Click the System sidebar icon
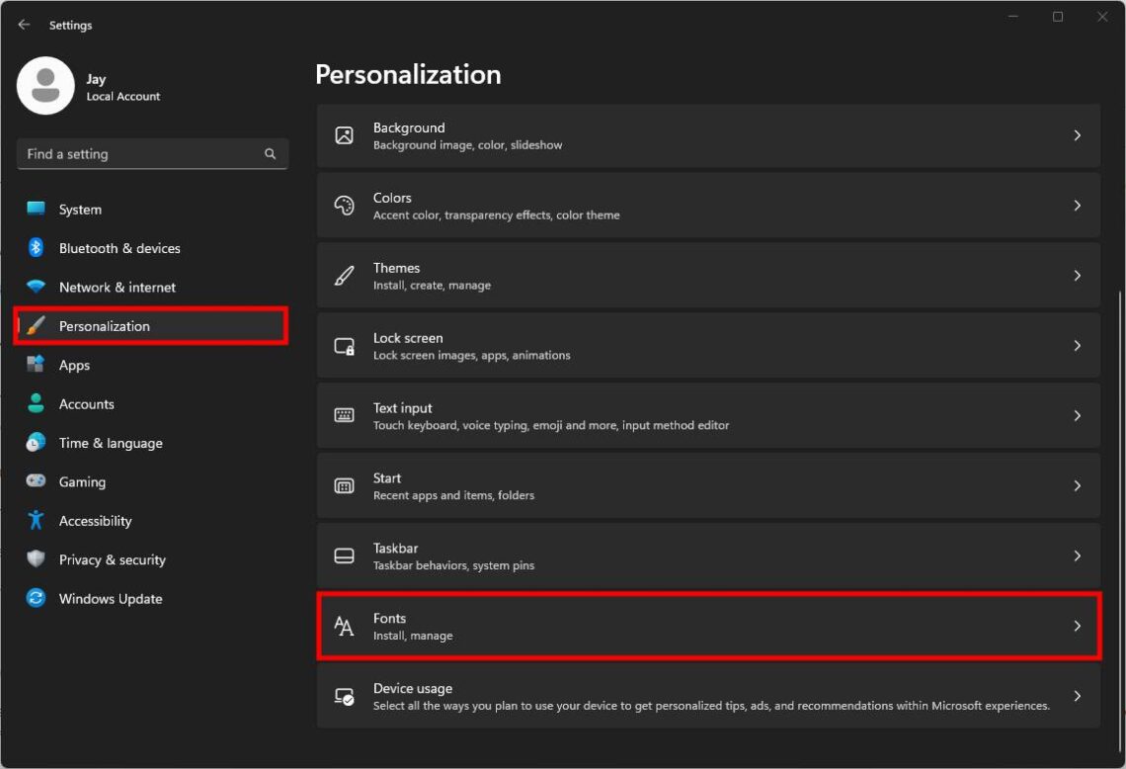Image resolution: width=1126 pixels, height=769 pixels. pyautogui.click(x=36, y=209)
